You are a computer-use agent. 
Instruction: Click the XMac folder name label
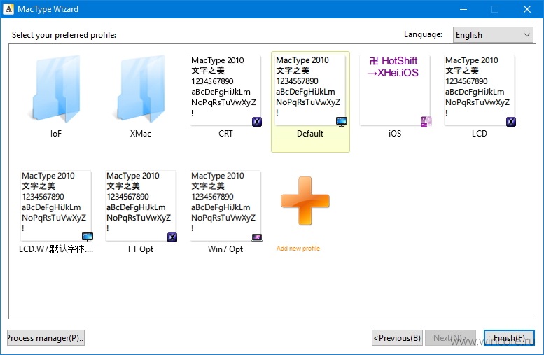click(141, 134)
